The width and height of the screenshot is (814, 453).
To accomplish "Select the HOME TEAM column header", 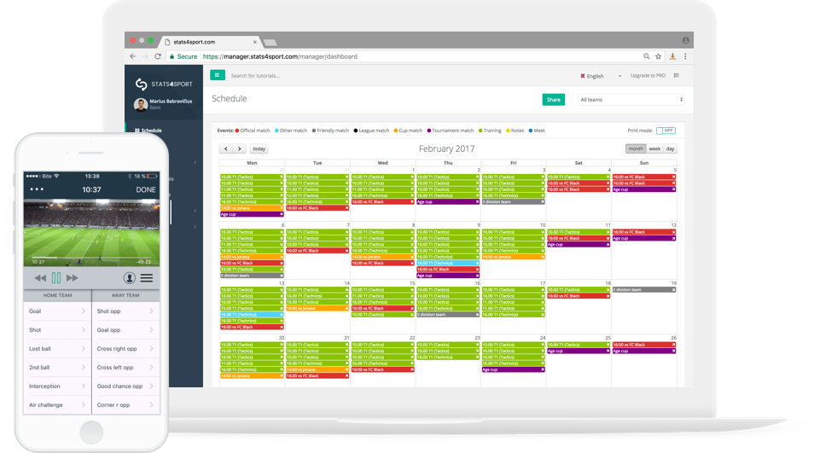I will (x=58, y=295).
